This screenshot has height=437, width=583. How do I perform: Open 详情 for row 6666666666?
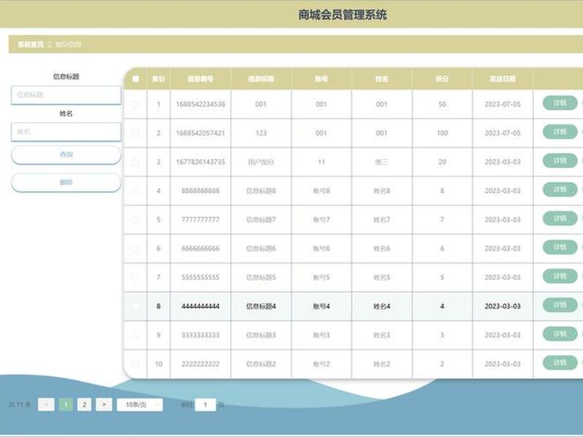pyautogui.click(x=560, y=247)
